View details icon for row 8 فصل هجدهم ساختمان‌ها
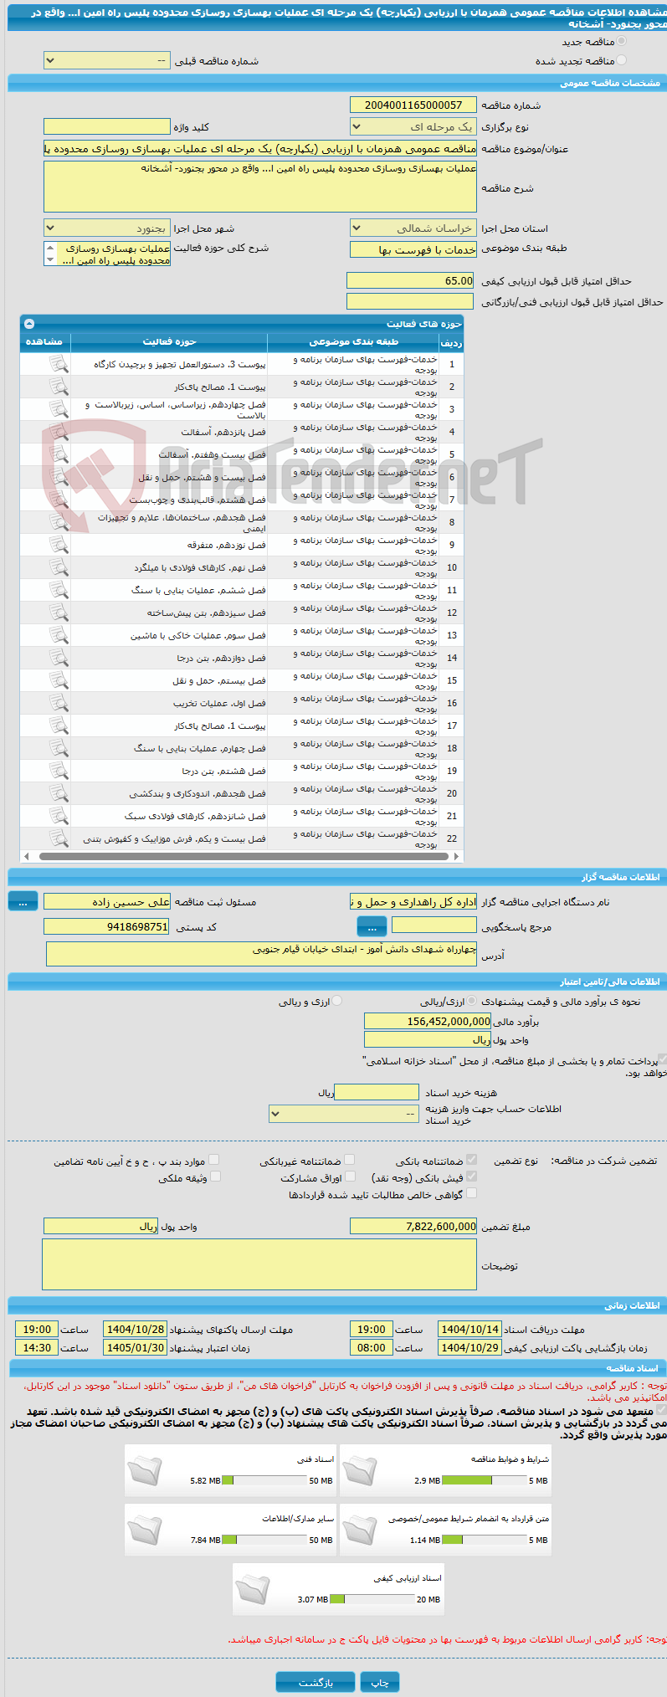Viewport: 667px width, 1697px height. pos(58,522)
